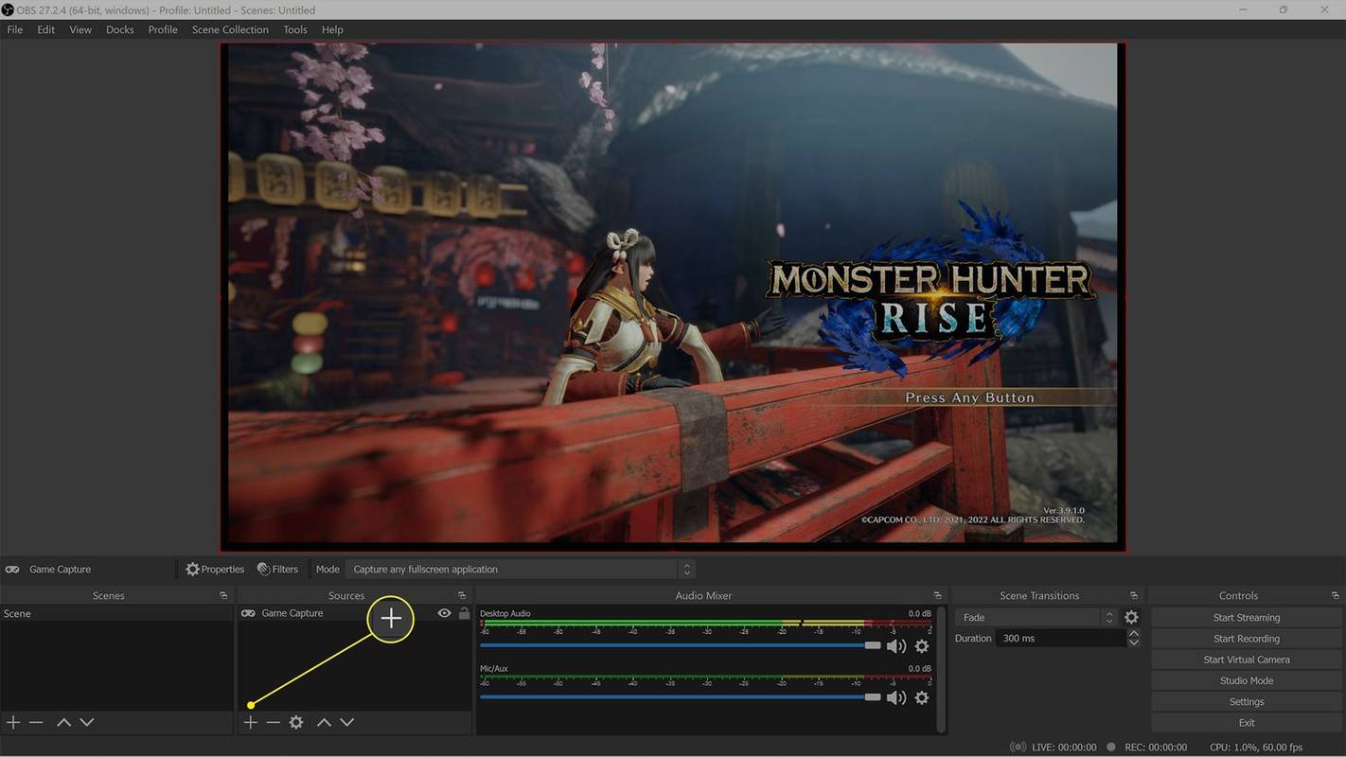Click the Exit button

coord(1247,722)
